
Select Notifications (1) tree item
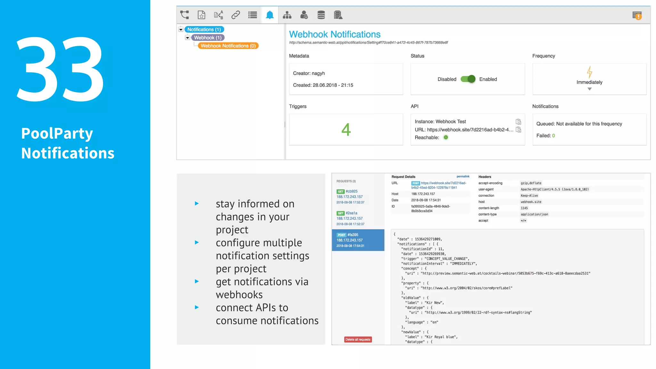point(204,29)
